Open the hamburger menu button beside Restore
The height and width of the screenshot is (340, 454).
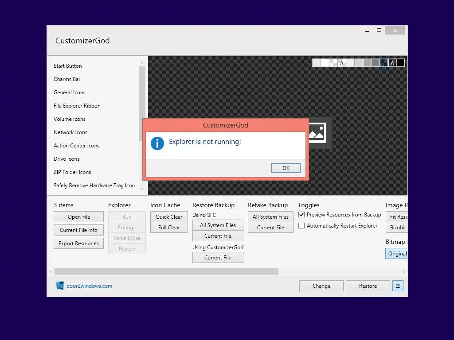point(398,286)
